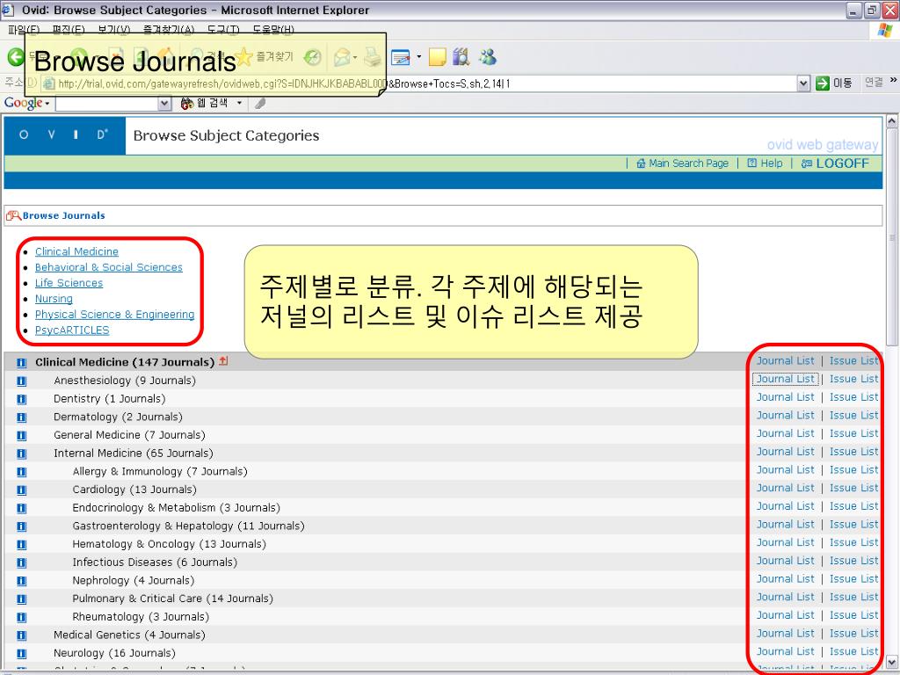Open the Favorites star in the toolbar
The width and height of the screenshot is (900, 675).
(243, 57)
